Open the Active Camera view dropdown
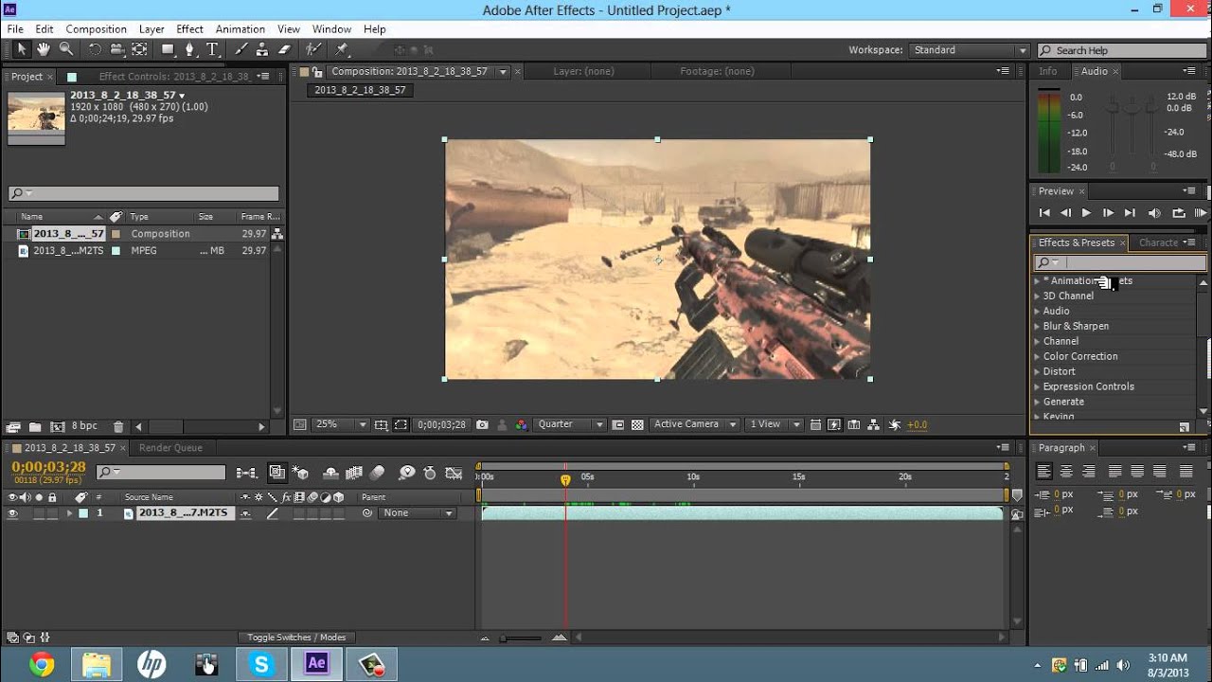The width and height of the screenshot is (1212, 682). click(x=695, y=424)
